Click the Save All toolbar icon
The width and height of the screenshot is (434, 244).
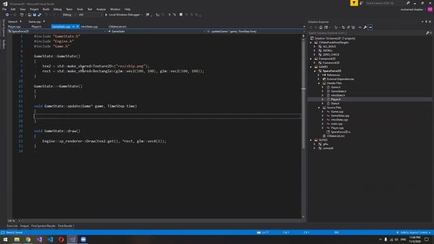point(39,15)
